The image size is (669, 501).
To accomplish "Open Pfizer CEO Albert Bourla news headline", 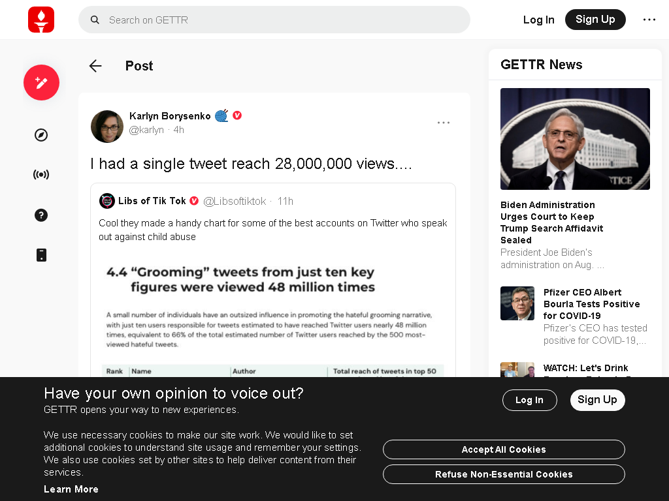I will 591,304.
